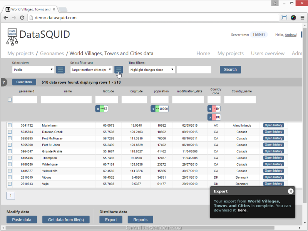This screenshot has width=308, height=231.
Task: Click the Country_name filter input
Action: click(x=240, y=100)
